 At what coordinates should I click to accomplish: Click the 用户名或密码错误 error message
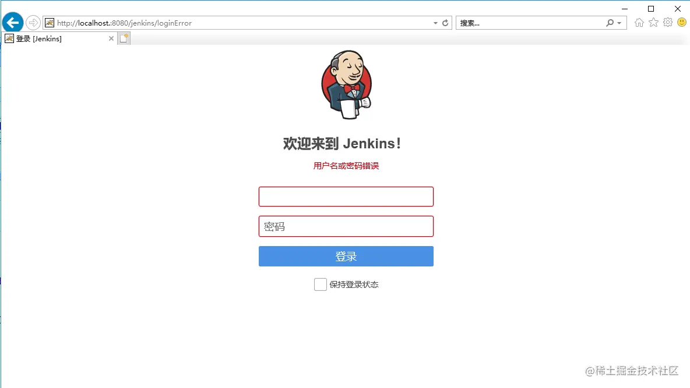pos(346,166)
